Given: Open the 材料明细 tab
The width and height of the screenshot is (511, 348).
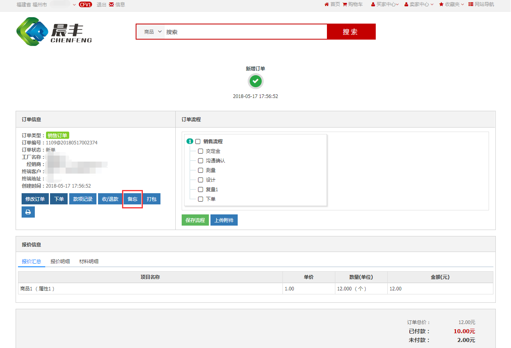Looking at the screenshot, I should (89, 262).
